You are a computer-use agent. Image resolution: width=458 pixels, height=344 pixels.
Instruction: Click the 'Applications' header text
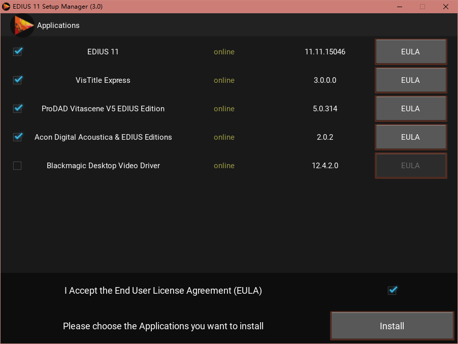coord(58,25)
